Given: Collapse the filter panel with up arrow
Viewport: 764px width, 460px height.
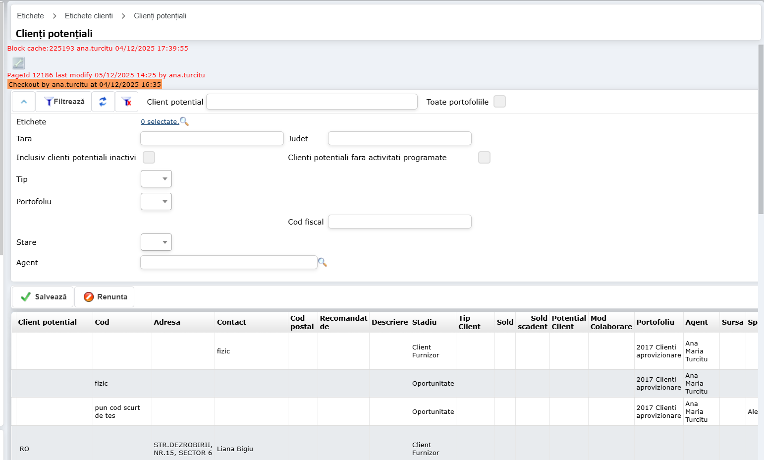Looking at the screenshot, I should [x=23, y=102].
